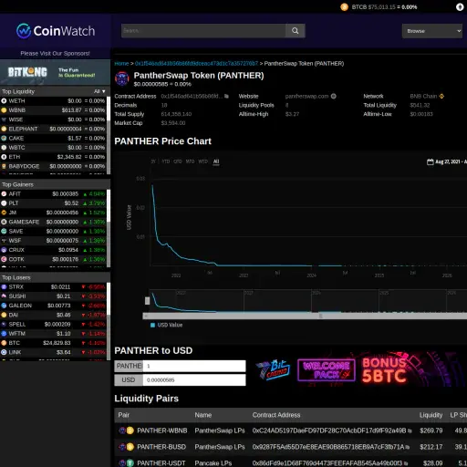Viewport: 467px width, 467px height.
Task: Click the chart navigator left handle
Action: 148,301
